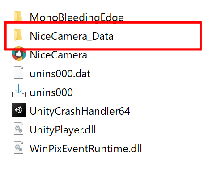Click the unins000 uninstaller file name
The height and width of the screenshot is (171, 217).
coord(51,92)
